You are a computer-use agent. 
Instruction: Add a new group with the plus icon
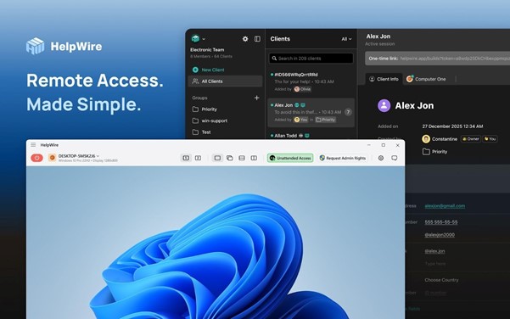[256, 98]
